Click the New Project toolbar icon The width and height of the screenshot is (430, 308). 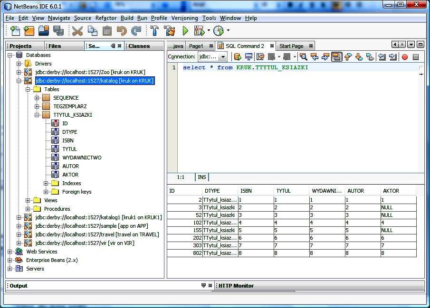[29, 31]
